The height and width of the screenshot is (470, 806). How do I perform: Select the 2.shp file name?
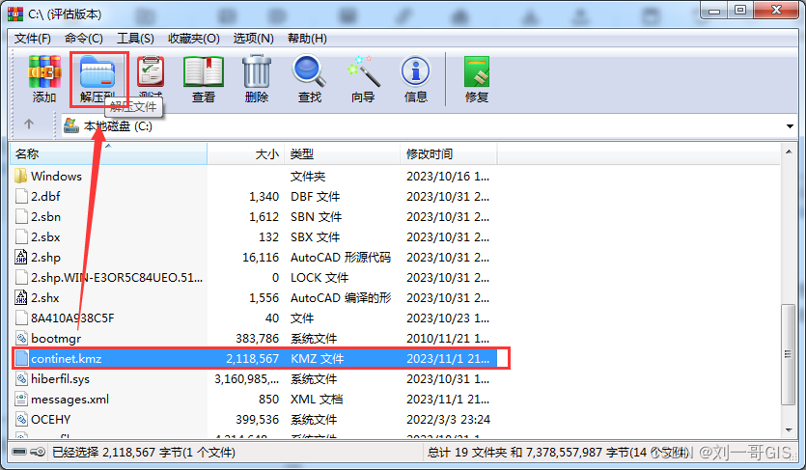45,257
